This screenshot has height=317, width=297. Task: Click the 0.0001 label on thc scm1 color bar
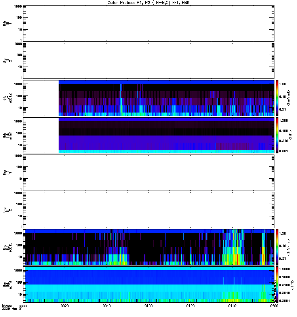tap(284, 301)
